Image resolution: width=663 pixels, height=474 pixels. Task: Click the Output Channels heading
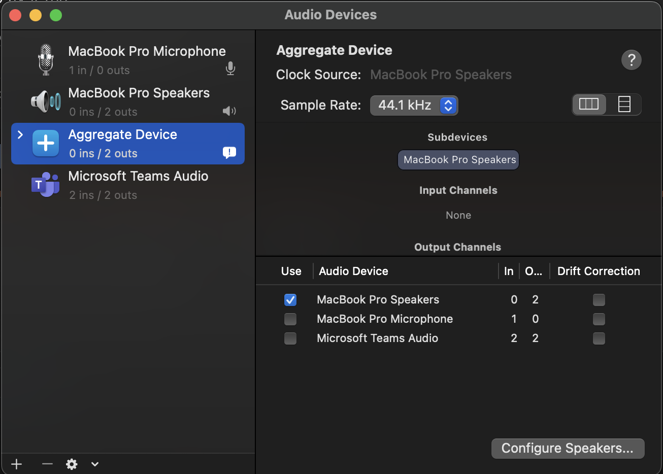457,247
